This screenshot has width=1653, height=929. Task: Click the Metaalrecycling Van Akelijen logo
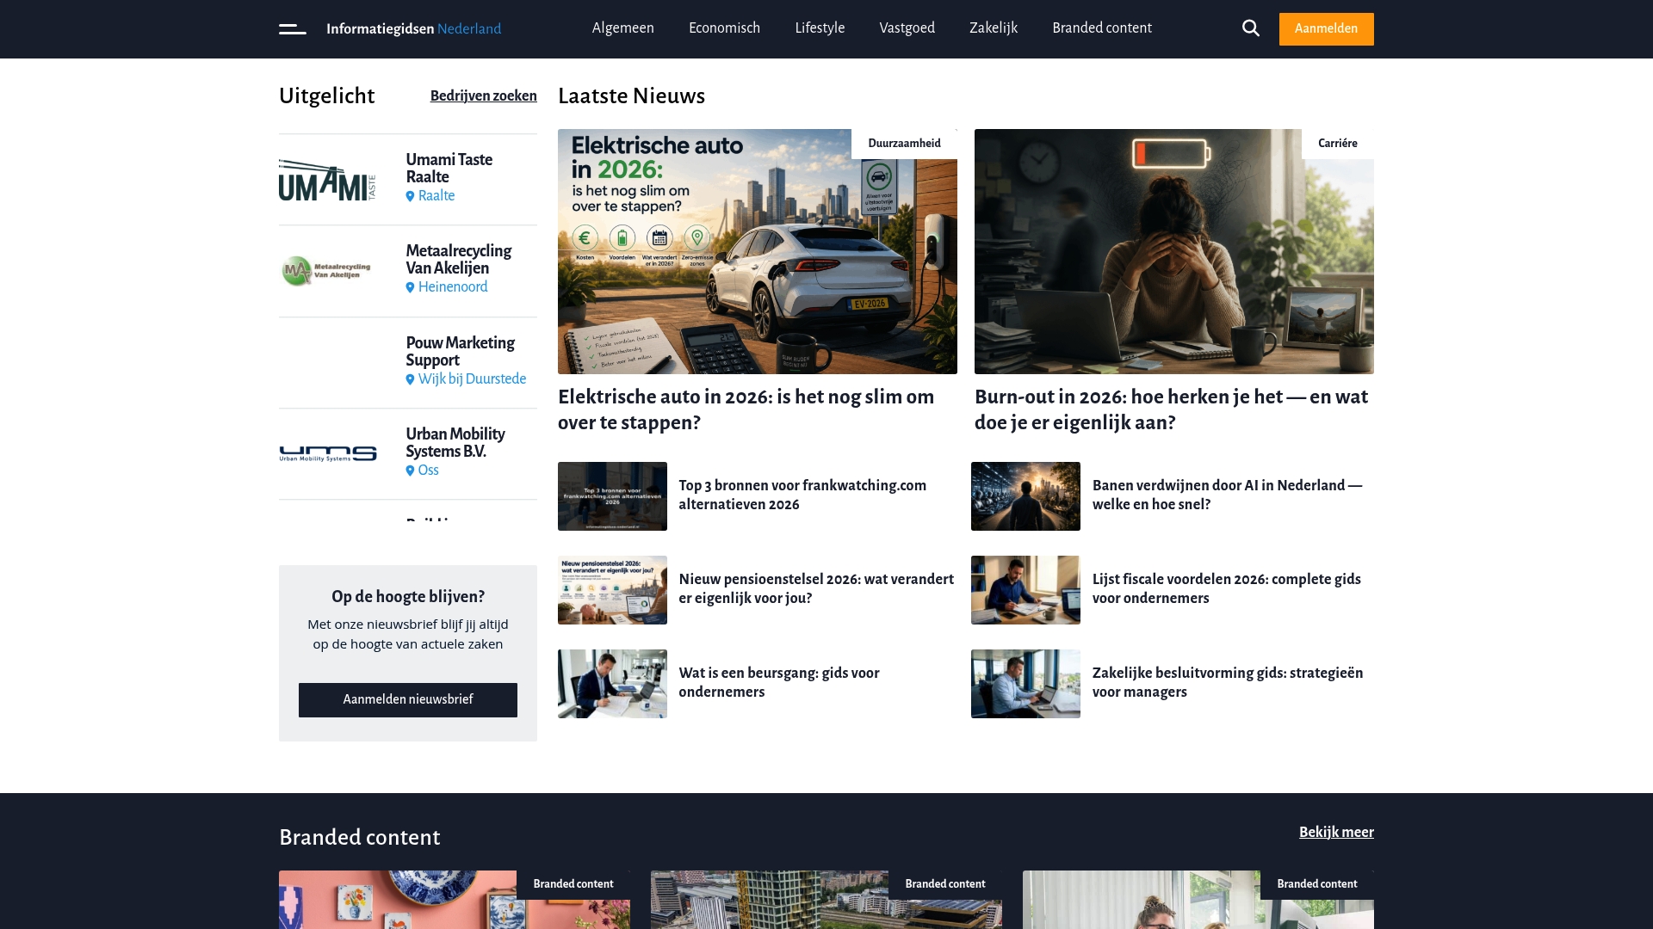click(x=327, y=271)
